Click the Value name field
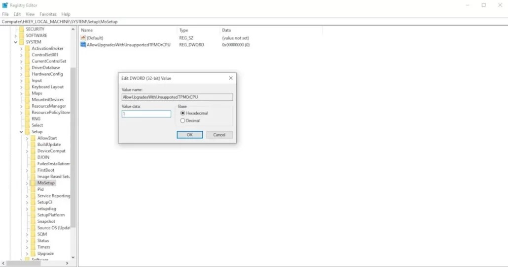Viewport: 508px width, 267px height. 177,97
